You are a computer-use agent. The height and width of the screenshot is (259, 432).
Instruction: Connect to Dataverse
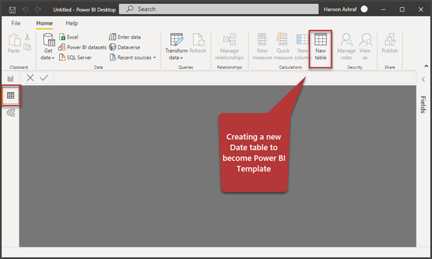(125, 47)
